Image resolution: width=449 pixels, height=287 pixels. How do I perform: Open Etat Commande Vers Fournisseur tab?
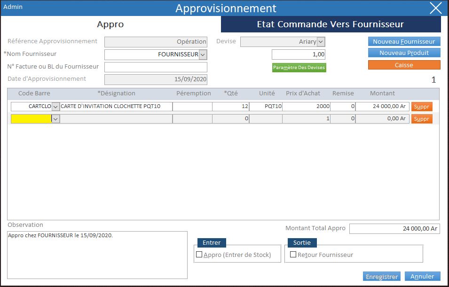[331, 24]
